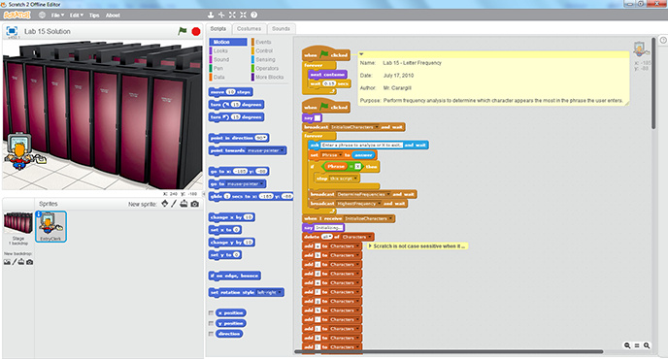
Task: Check the direction monitor checkbox
Action: [x=211, y=334]
